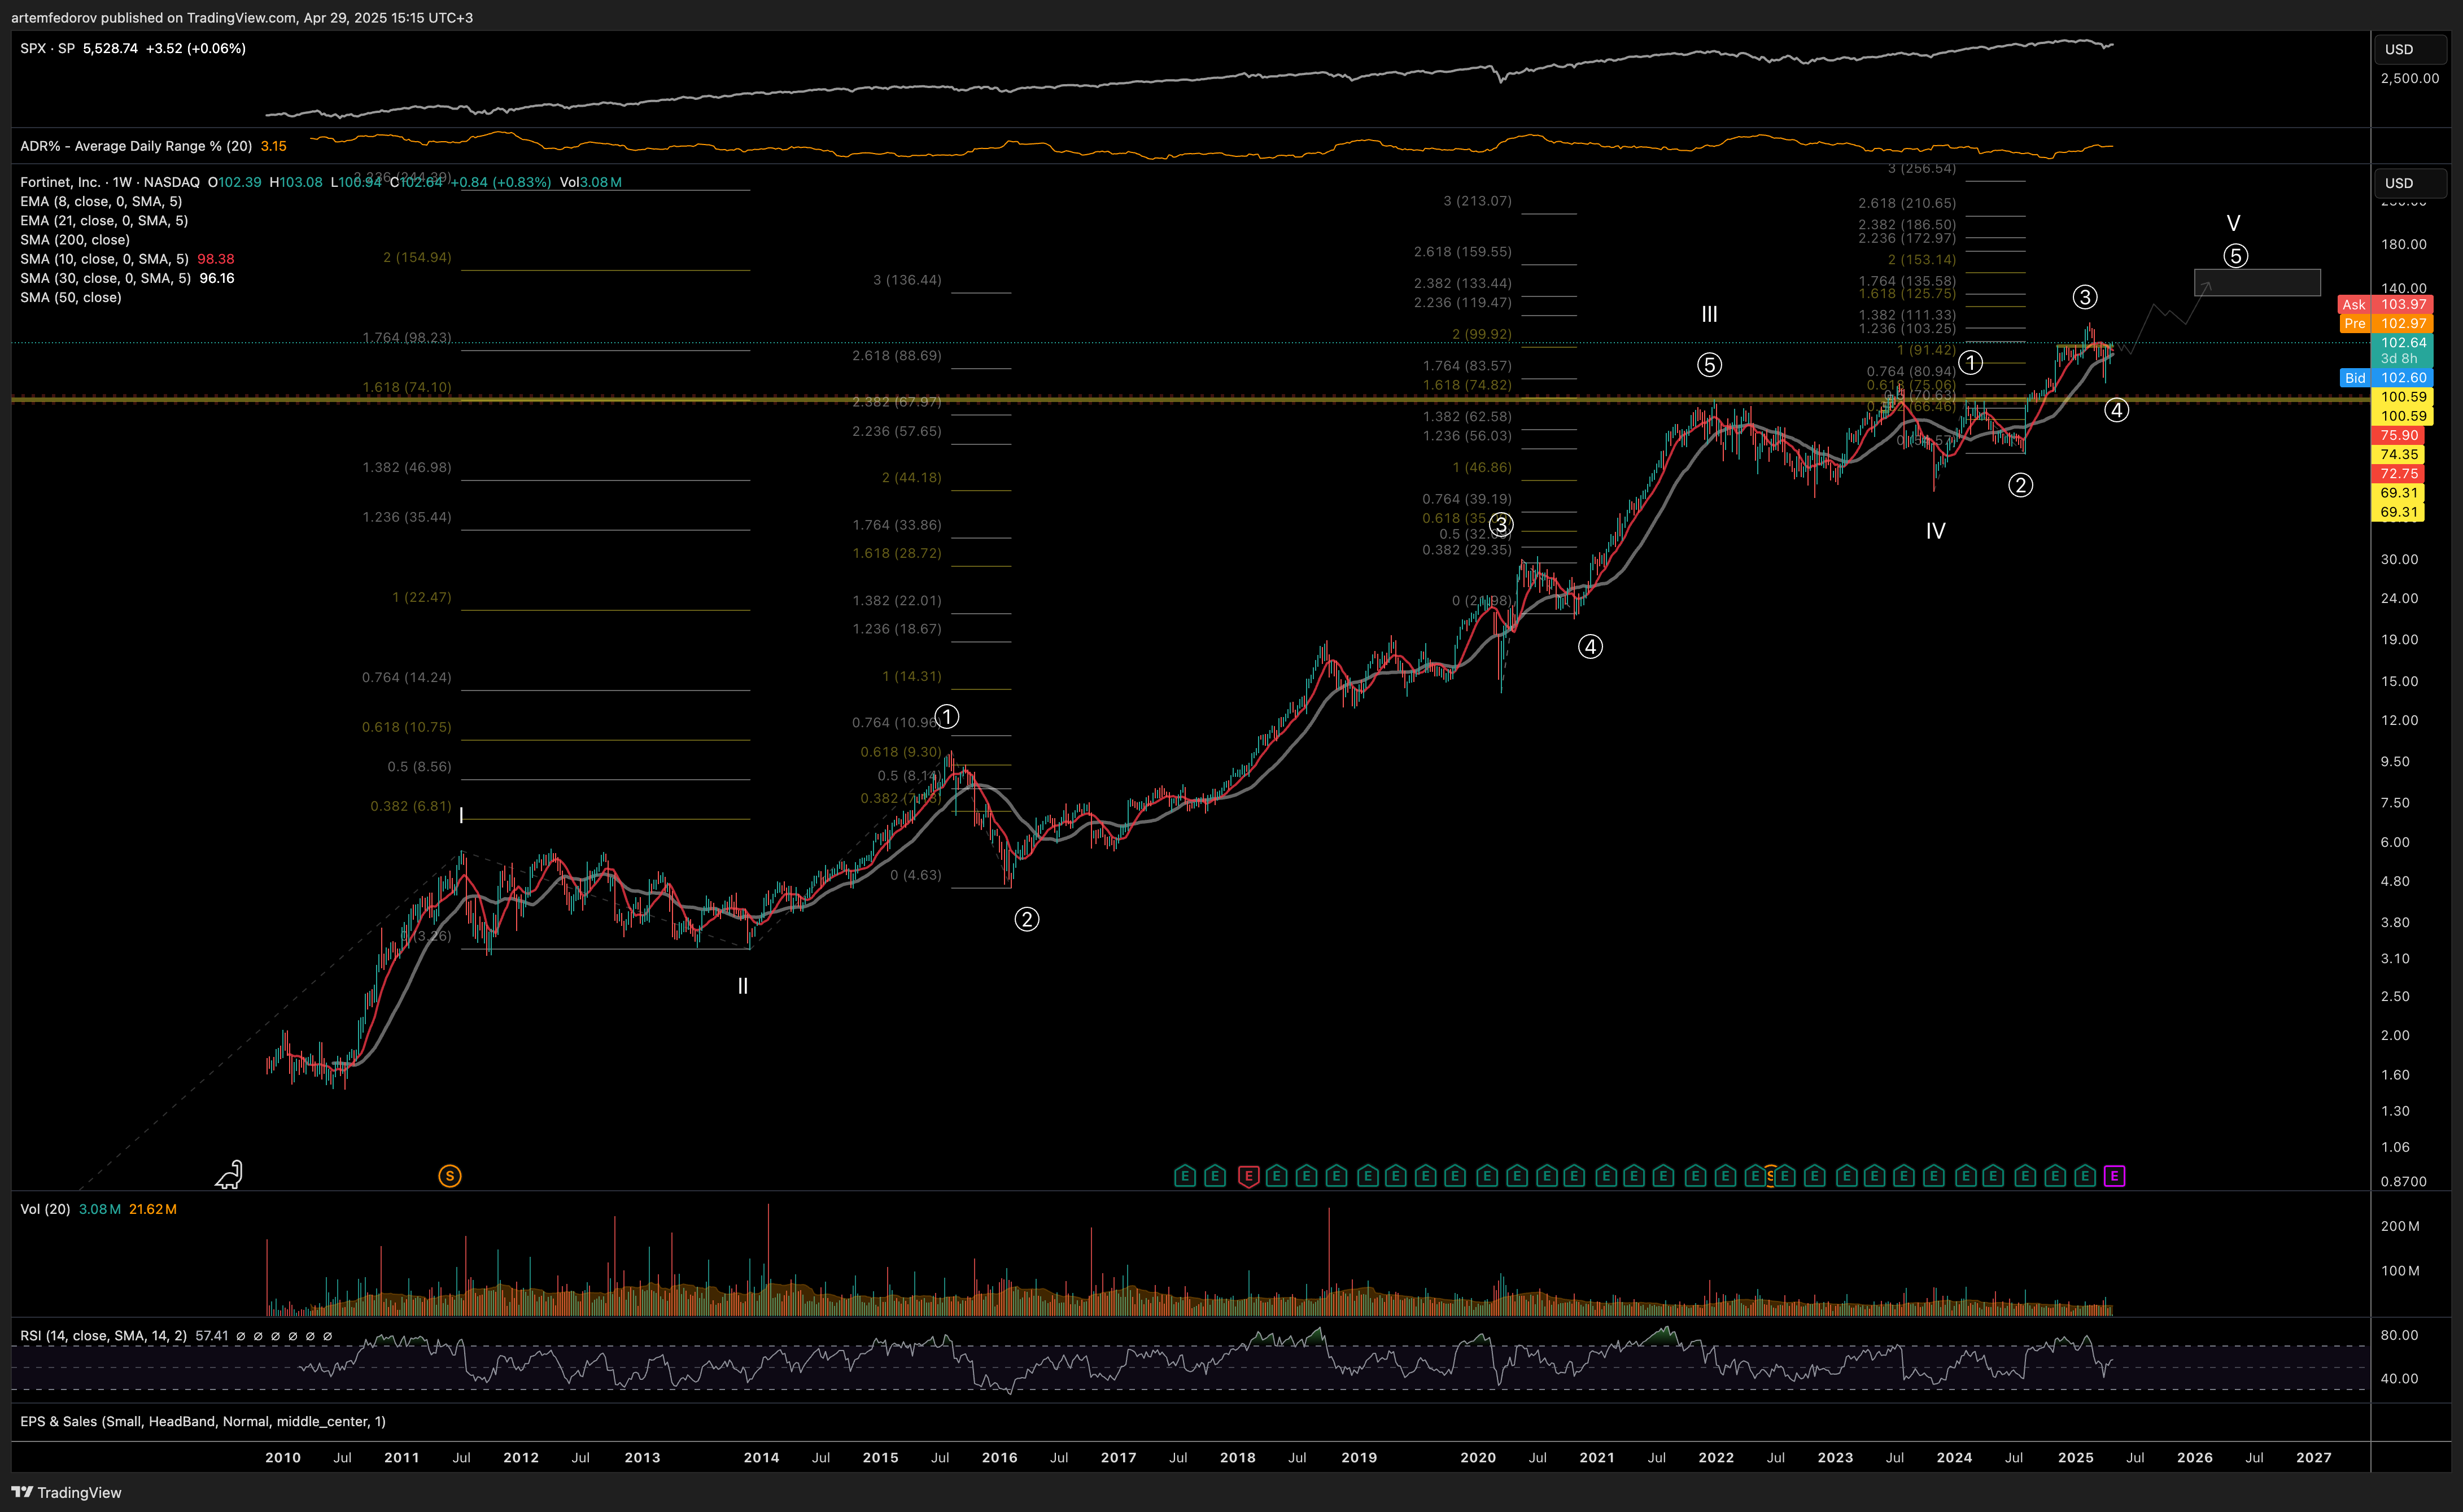The width and height of the screenshot is (2463, 1512).
Task: Click the TradingView logo in the footer
Action: click(67, 1492)
